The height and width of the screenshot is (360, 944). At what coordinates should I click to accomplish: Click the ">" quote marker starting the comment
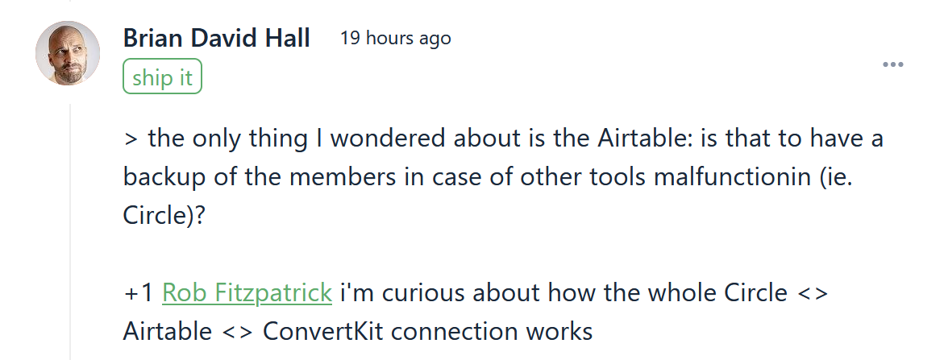pos(131,139)
